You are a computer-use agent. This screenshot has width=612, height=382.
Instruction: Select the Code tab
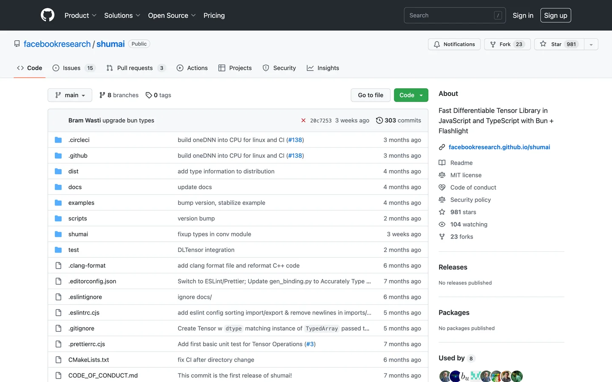pos(30,68)
